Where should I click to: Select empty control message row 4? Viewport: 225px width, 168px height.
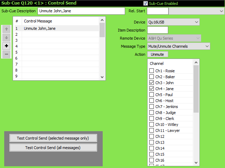57,46
